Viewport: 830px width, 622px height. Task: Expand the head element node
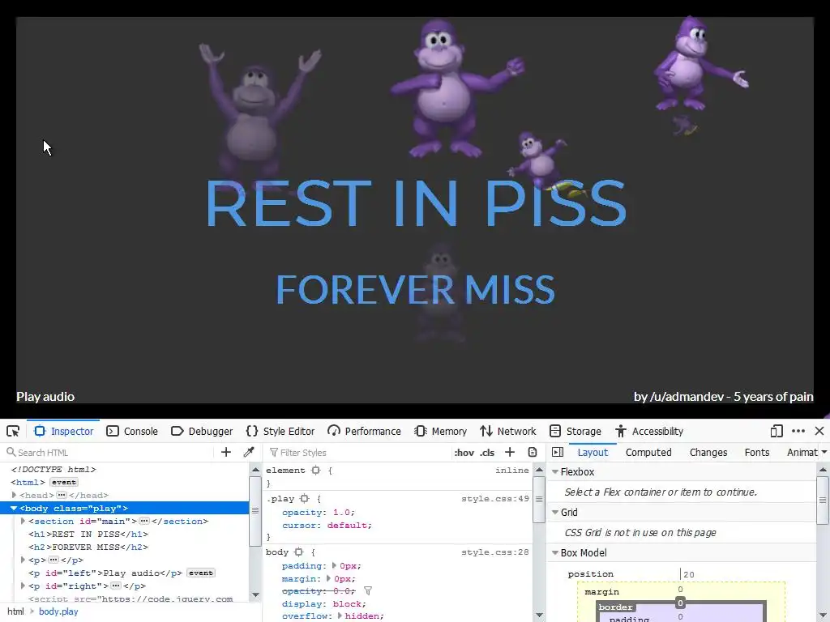click(x=15, y=495)
